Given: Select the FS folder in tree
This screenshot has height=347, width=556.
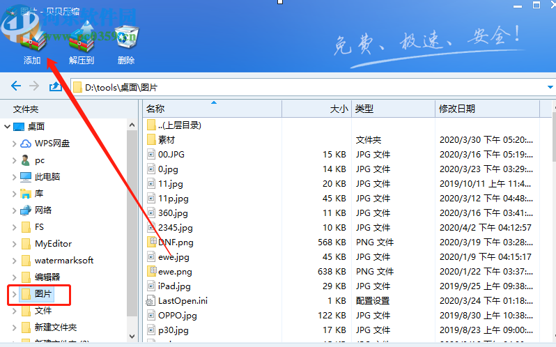Looking at the screenshot, I should (32, 227).
